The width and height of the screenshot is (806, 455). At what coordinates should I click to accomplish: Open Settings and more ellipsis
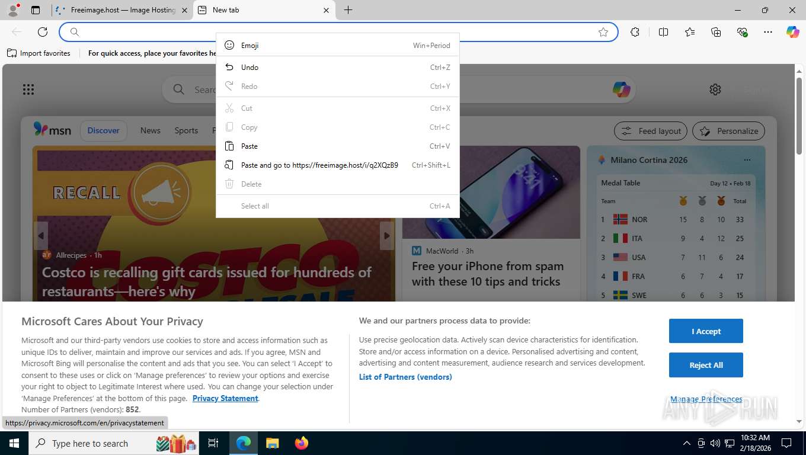click(768, 32)
